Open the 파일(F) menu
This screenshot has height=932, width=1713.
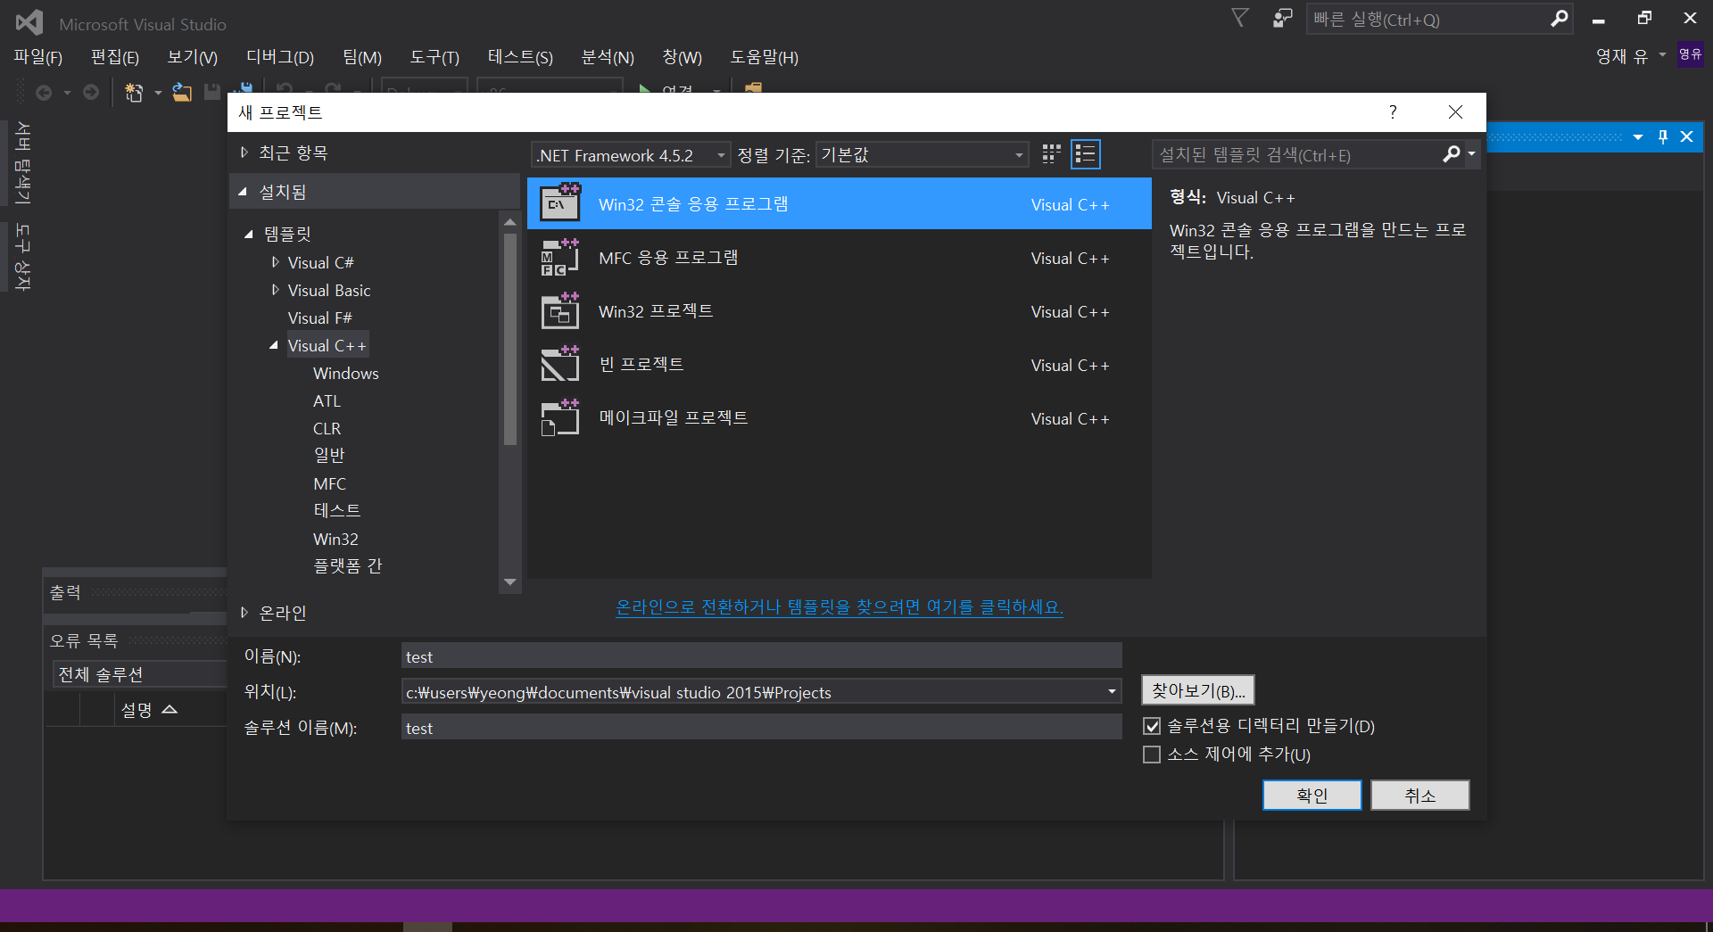[x=38, y=57]
